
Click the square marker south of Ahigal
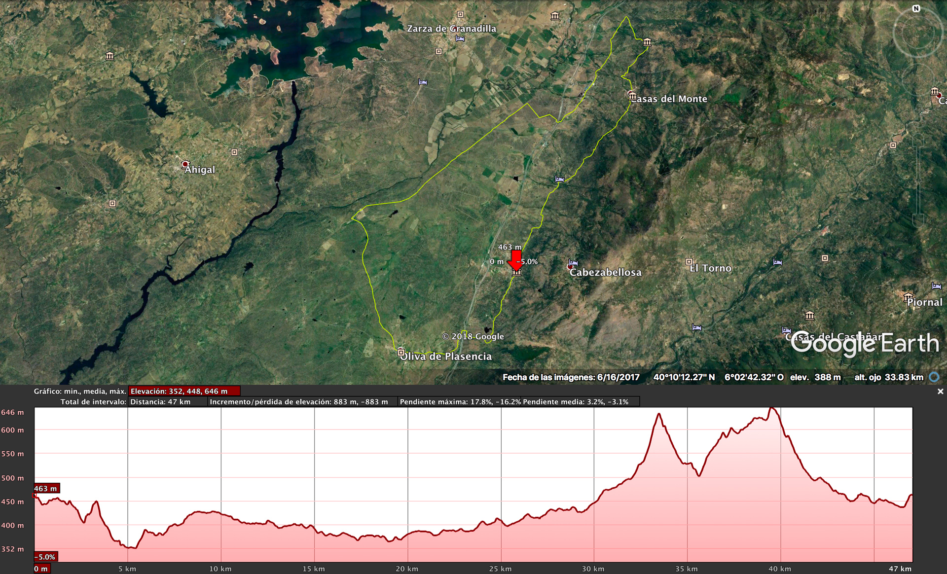(x=112, y=203)
